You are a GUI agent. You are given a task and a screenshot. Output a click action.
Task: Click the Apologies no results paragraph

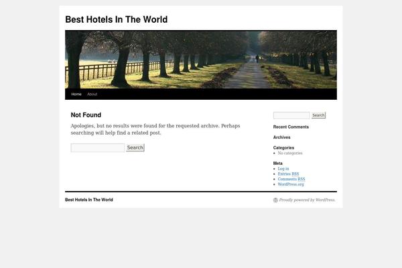[x=155, y=129]
